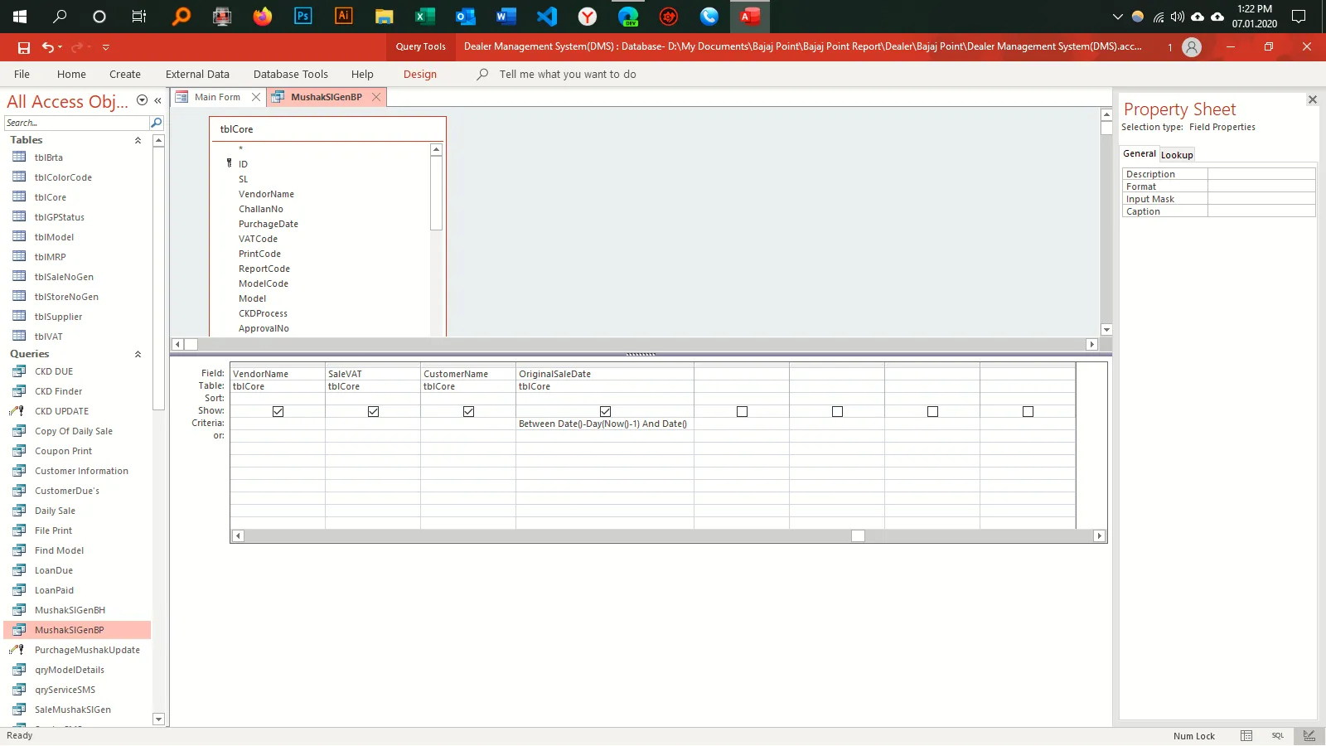The height and width of the screenshot is (746, 1326).
Task: Click the Sort cell under SaleVAT column
Action: [373, 399]
